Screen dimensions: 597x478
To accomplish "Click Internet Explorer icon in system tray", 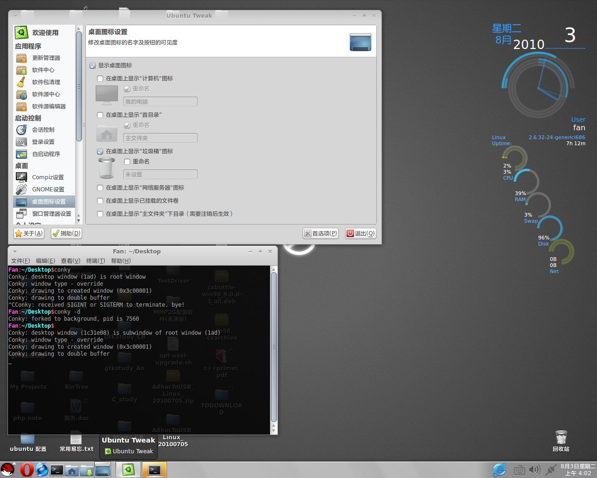I will pos(500,470).
